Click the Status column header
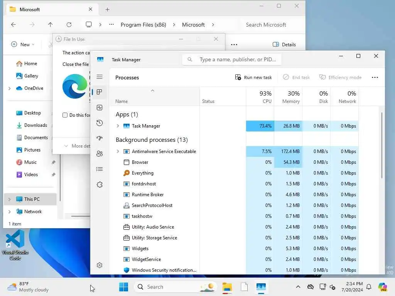Viewport: 395px width, 296px height. (x=223, y=97)
